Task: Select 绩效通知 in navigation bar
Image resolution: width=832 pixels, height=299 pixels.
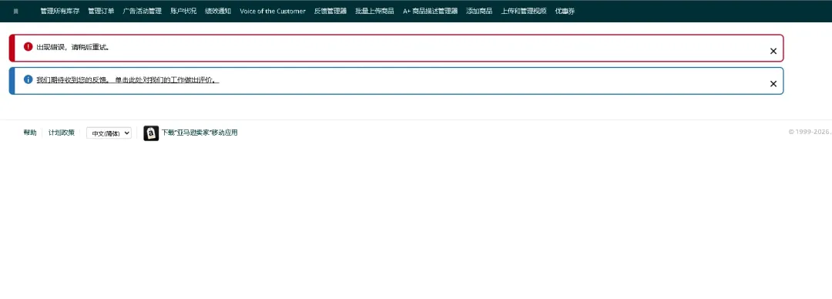Action: tap(218, 11)
